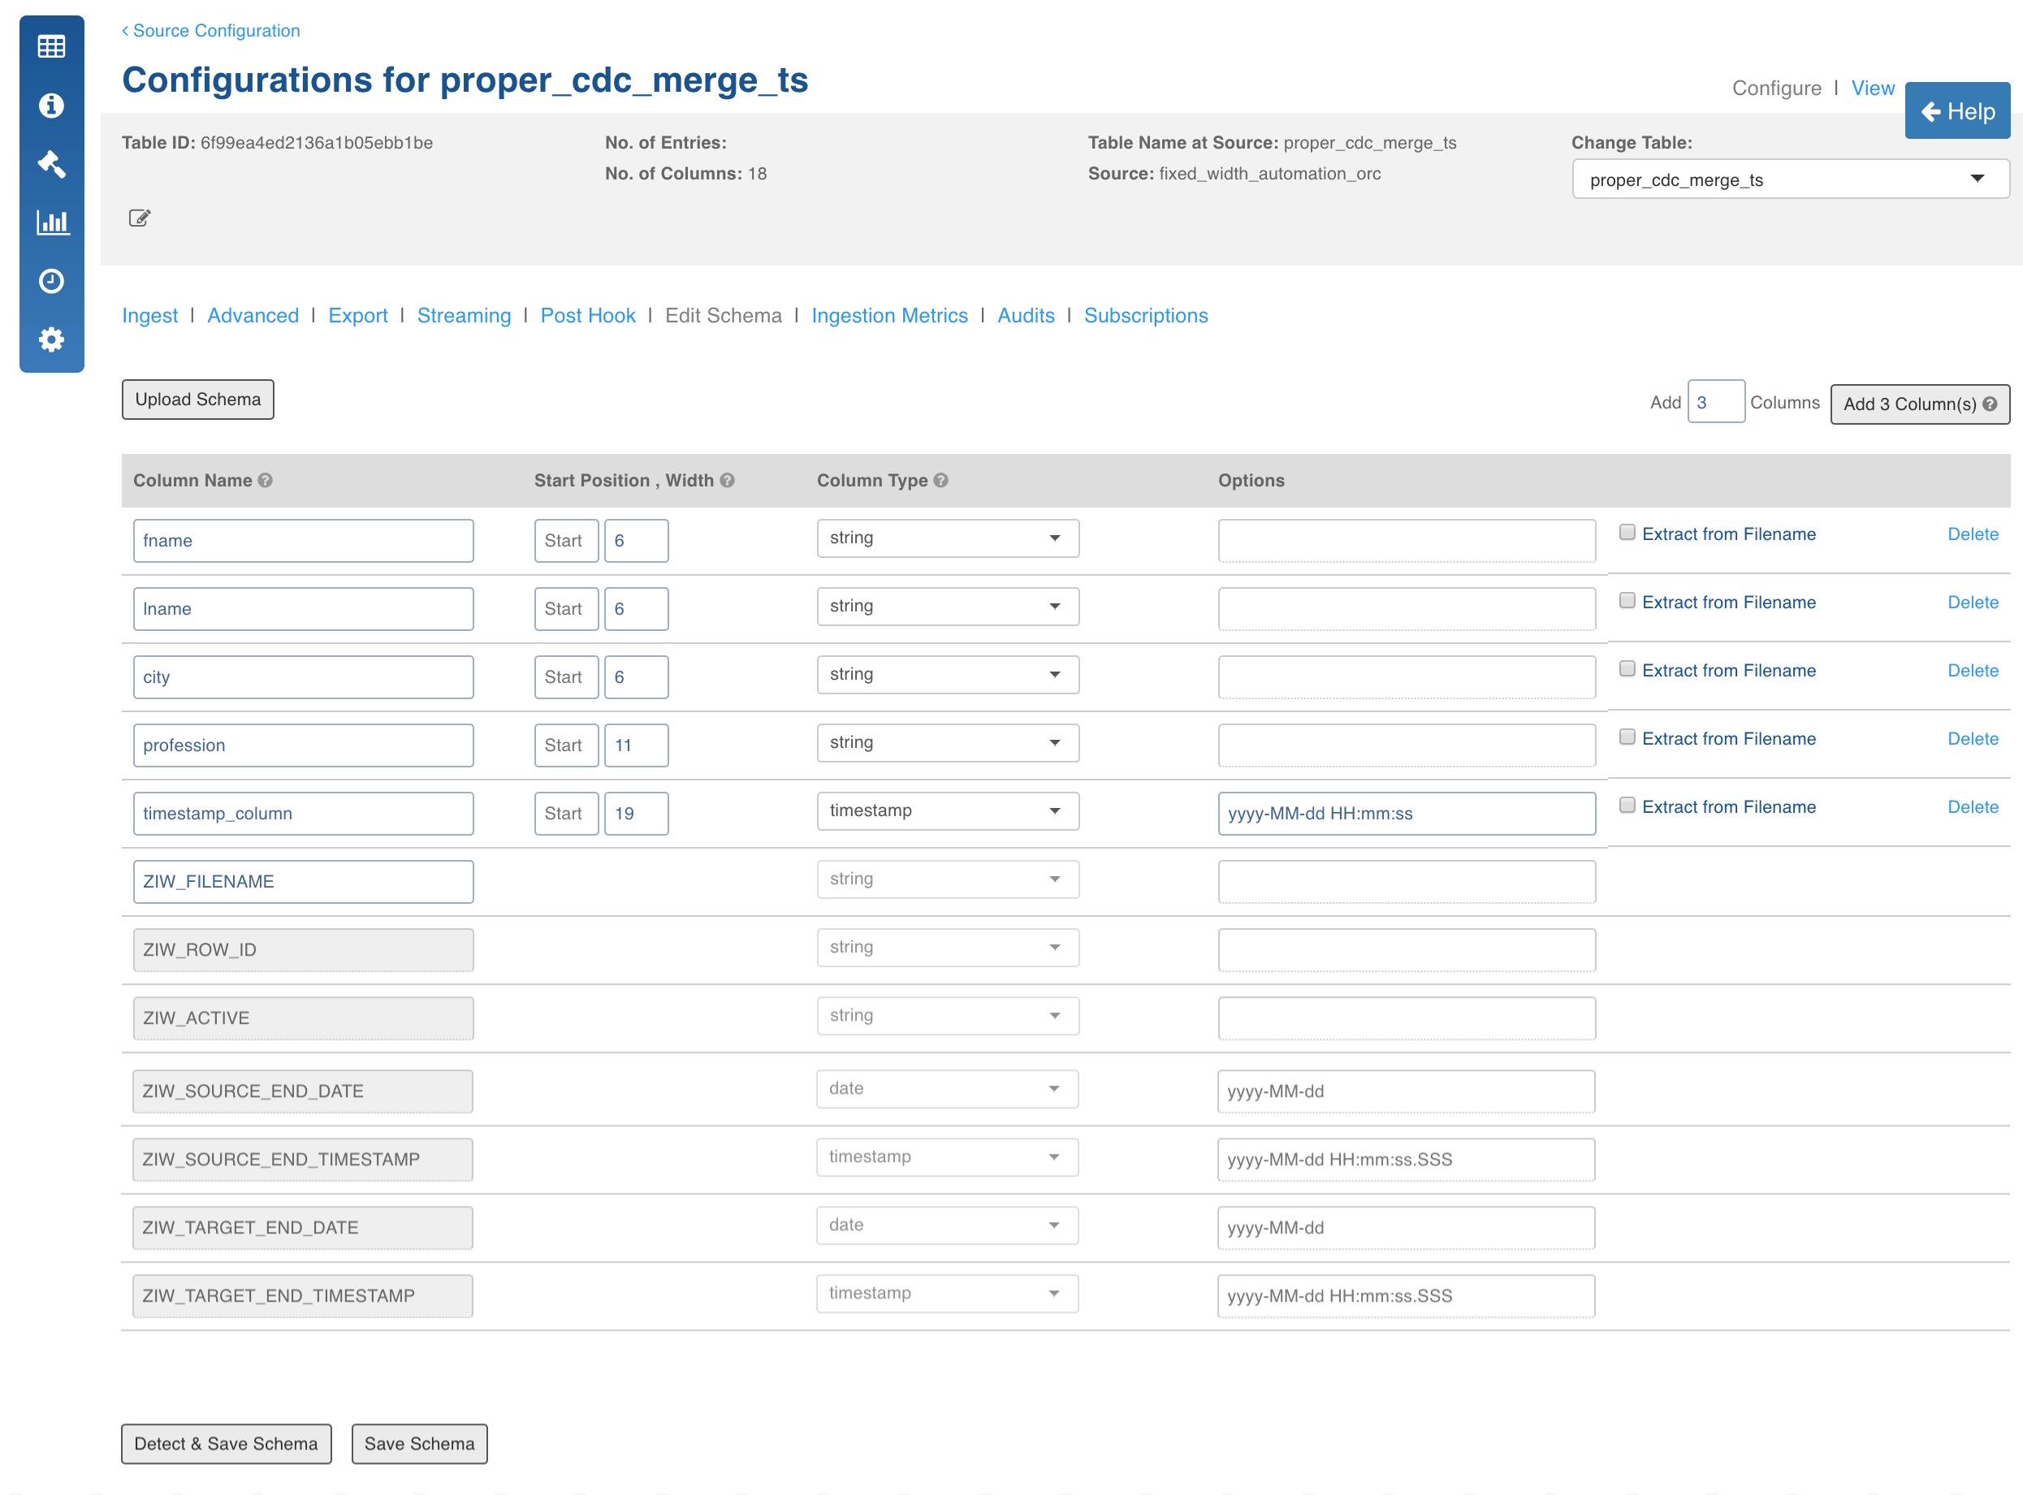This screenshot has width=2023, height=1495.
Task: Go back to Source Configuration
Action: coord(211,31)
